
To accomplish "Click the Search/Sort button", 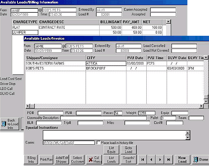I will pos(128,159).
